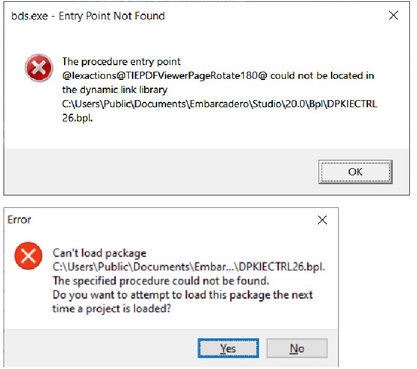Click the '26.bpl.' text line

tap(78, 118)
